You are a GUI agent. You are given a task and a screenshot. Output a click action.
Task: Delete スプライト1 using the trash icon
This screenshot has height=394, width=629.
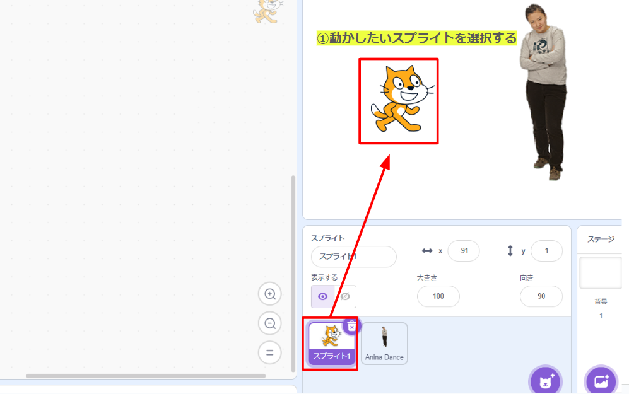352,327
